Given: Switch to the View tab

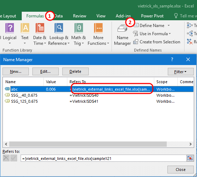Looking at the screenshot, I should click(101, 16).
